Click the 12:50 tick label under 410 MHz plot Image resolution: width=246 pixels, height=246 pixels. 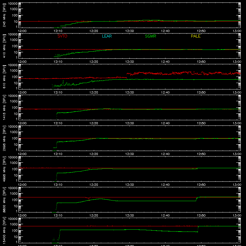tap(201, 62)
